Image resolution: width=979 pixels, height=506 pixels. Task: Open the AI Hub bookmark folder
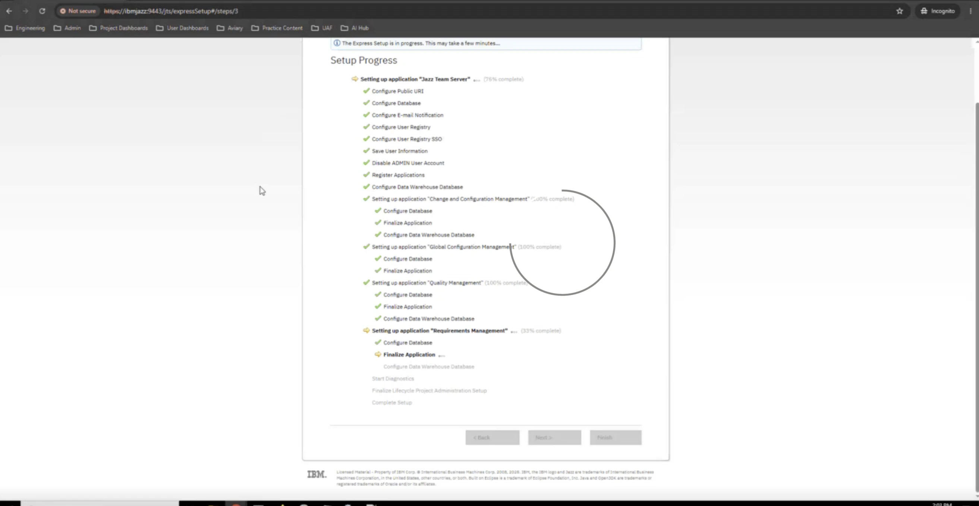pos(355,28)
